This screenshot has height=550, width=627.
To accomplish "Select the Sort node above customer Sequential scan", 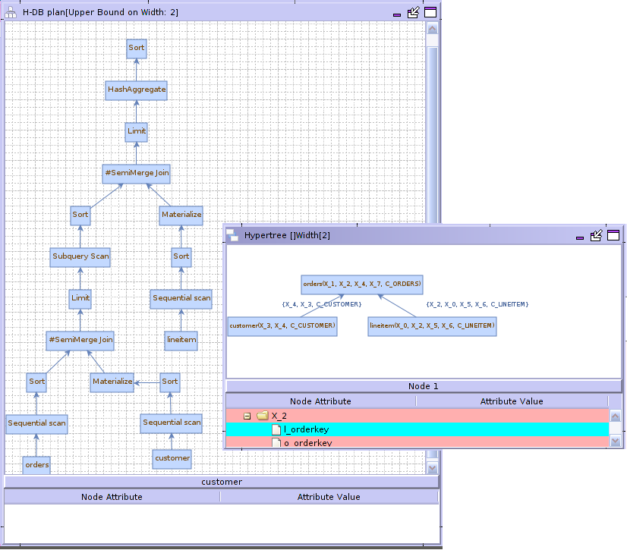I will click(x=170, y=382).
